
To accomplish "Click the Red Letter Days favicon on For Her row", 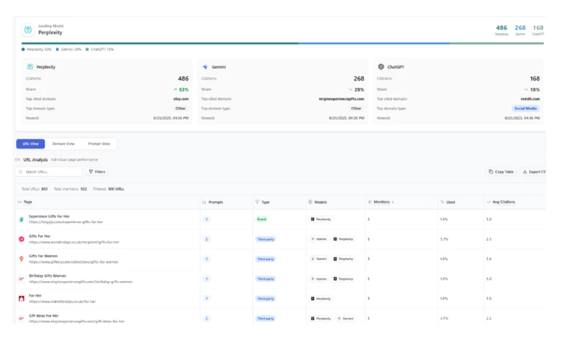I will click(22, 299).
